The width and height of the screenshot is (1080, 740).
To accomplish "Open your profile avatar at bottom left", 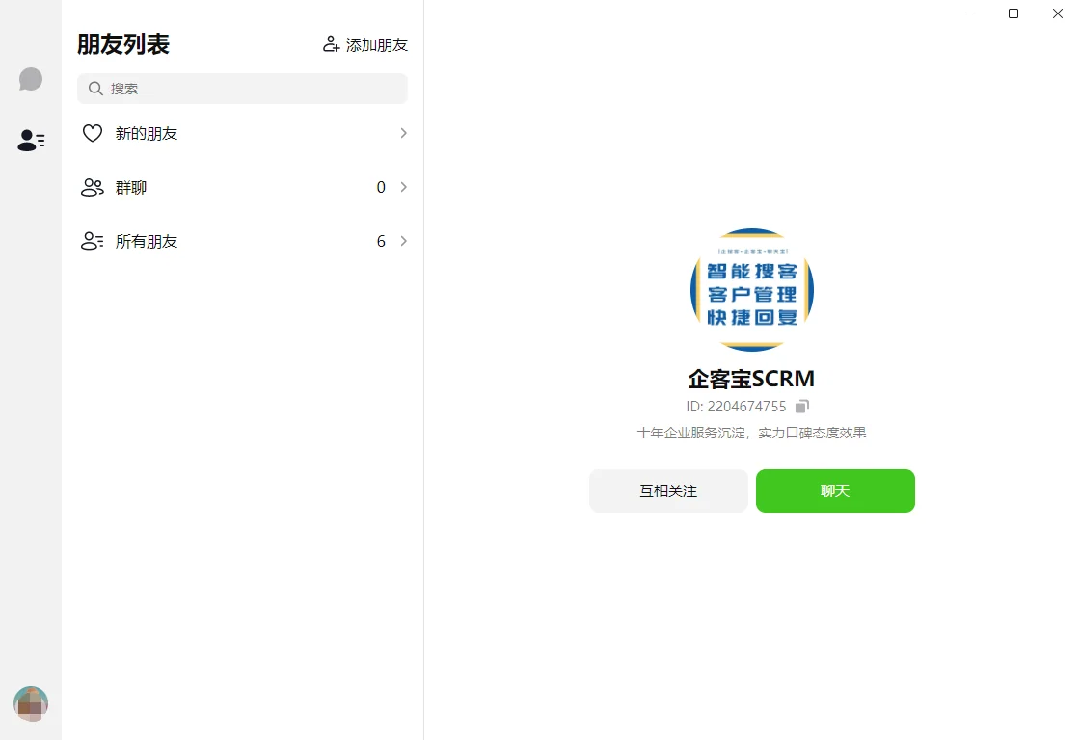I will [x=31, y=703].
